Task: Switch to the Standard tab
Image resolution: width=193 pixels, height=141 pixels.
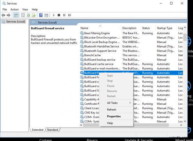Action: tap(52, 130)
